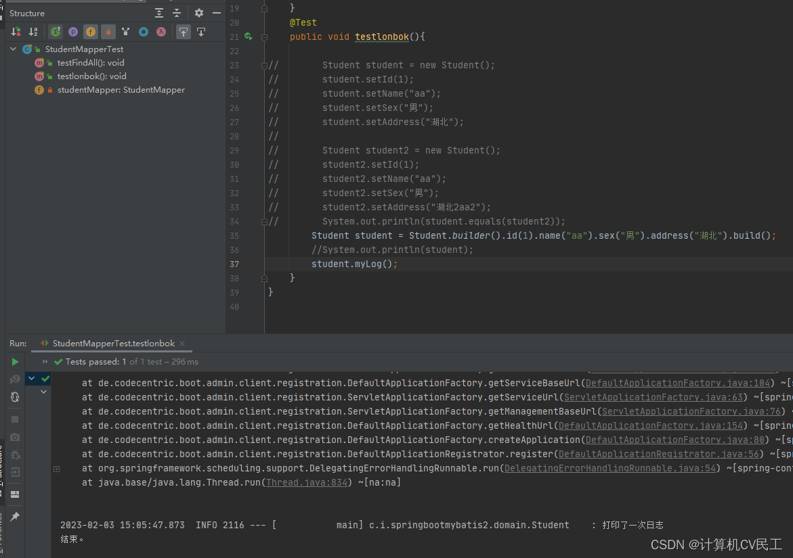Image resolution: width=793 pixels, height=558 pixels.
Task: Click Dump Threads camera icon
Action: (15, 437)
